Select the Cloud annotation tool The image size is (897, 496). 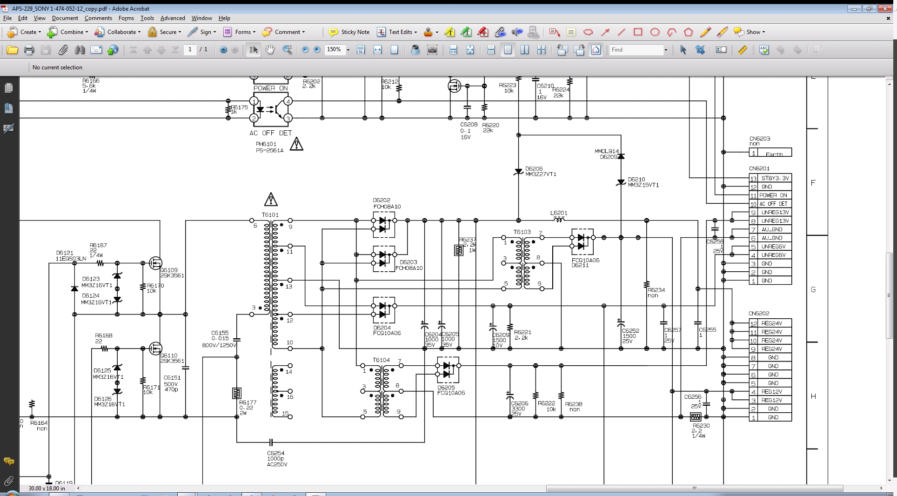[588, 32]
